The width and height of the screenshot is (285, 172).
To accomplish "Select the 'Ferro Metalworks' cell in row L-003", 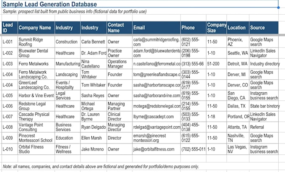I will point(36,64).
